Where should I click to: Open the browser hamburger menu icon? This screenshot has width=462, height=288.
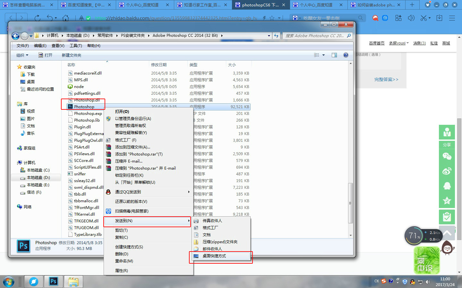pyautogui.click(x=452, y=18)
